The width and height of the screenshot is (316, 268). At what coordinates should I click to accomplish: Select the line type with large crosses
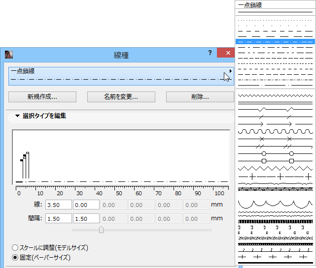click(275, 177)
